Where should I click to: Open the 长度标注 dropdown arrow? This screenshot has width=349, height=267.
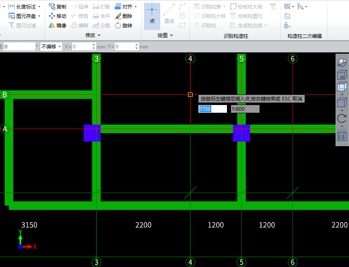coord(39,7)
